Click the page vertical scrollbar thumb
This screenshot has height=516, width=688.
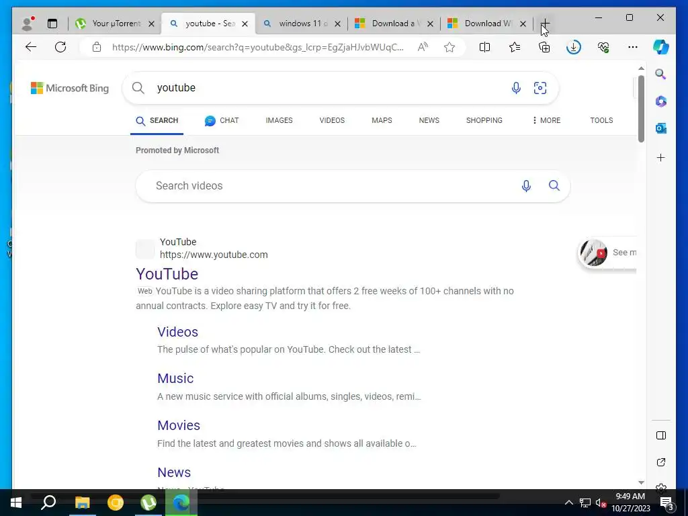[641, 108]
